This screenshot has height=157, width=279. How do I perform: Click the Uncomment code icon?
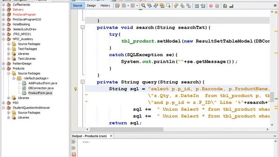231,6
